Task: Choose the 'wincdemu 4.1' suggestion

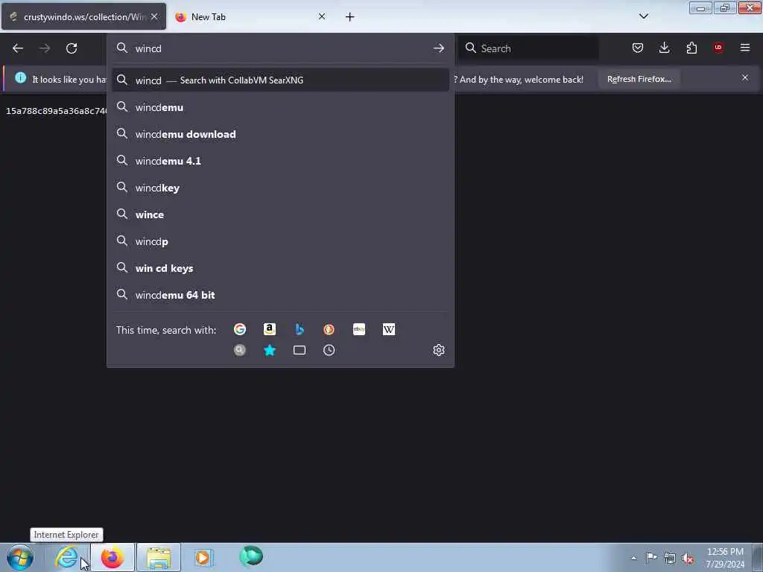Action: (280, 161)
